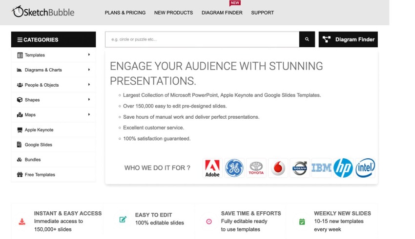Click the Diagram Finder button label

pyautogui.click(x=355, y=39)
